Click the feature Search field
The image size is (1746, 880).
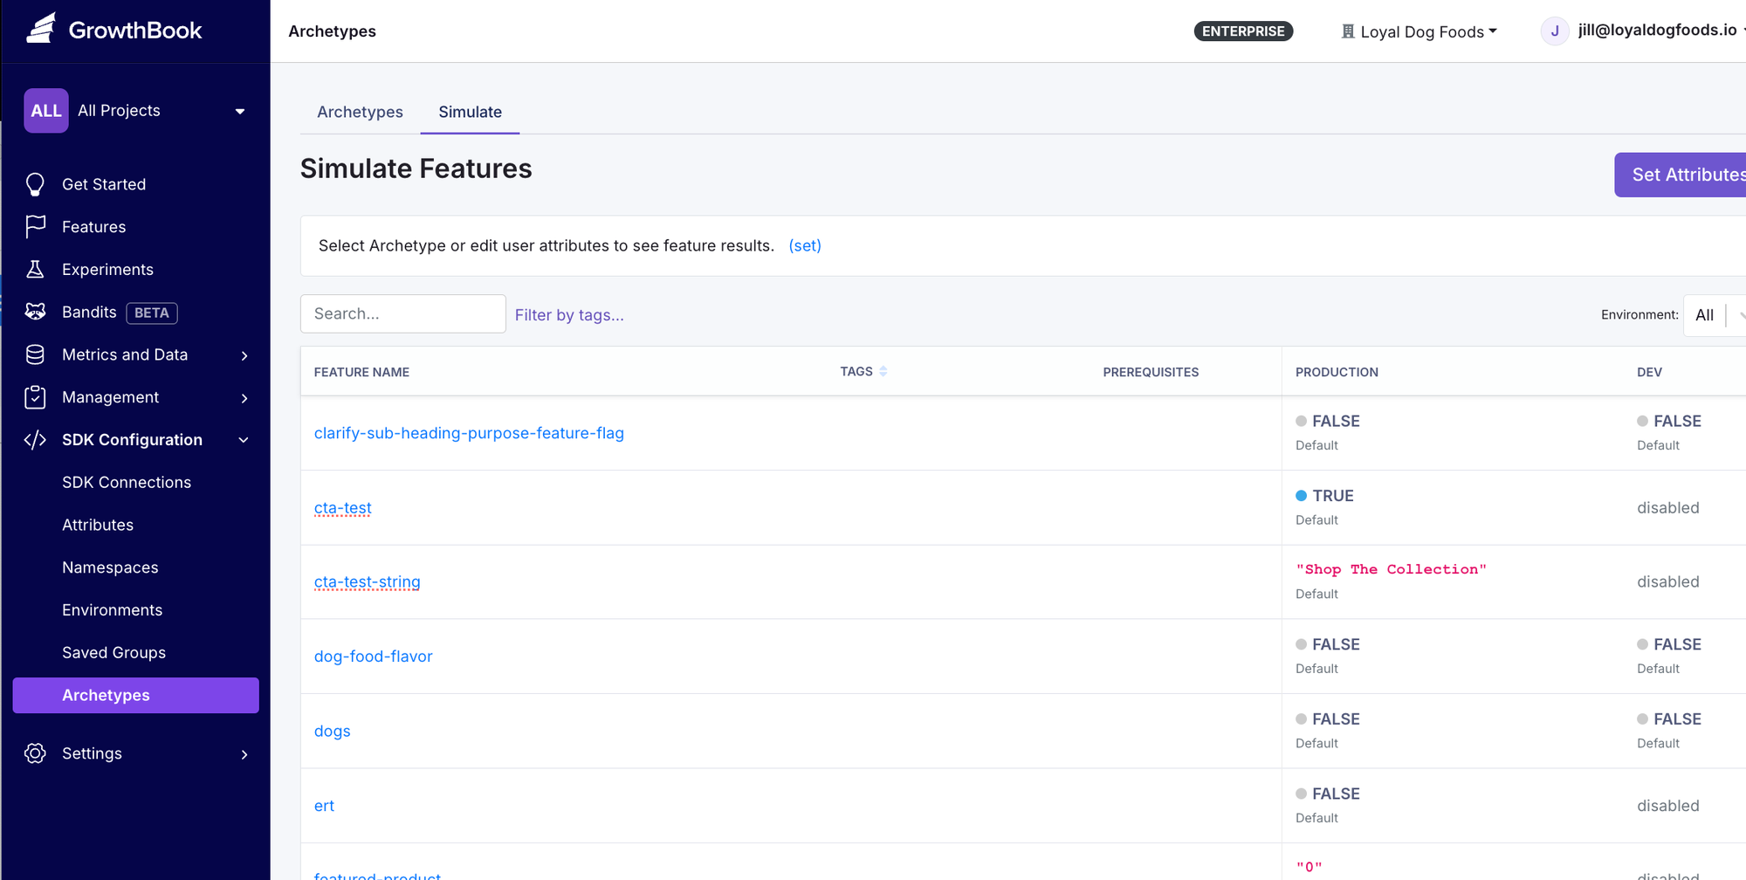(403, 313)
